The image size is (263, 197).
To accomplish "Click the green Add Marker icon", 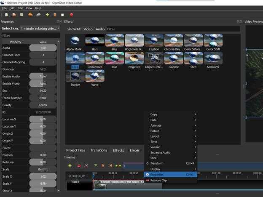I will [x=96, y=166].
